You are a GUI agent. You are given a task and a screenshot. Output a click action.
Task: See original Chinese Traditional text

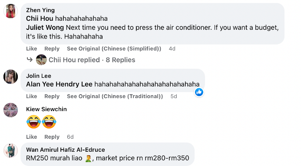coord(115,96)
